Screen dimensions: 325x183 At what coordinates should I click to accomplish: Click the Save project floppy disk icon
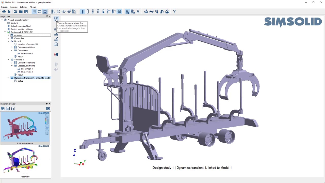click(x=26, y=11)
